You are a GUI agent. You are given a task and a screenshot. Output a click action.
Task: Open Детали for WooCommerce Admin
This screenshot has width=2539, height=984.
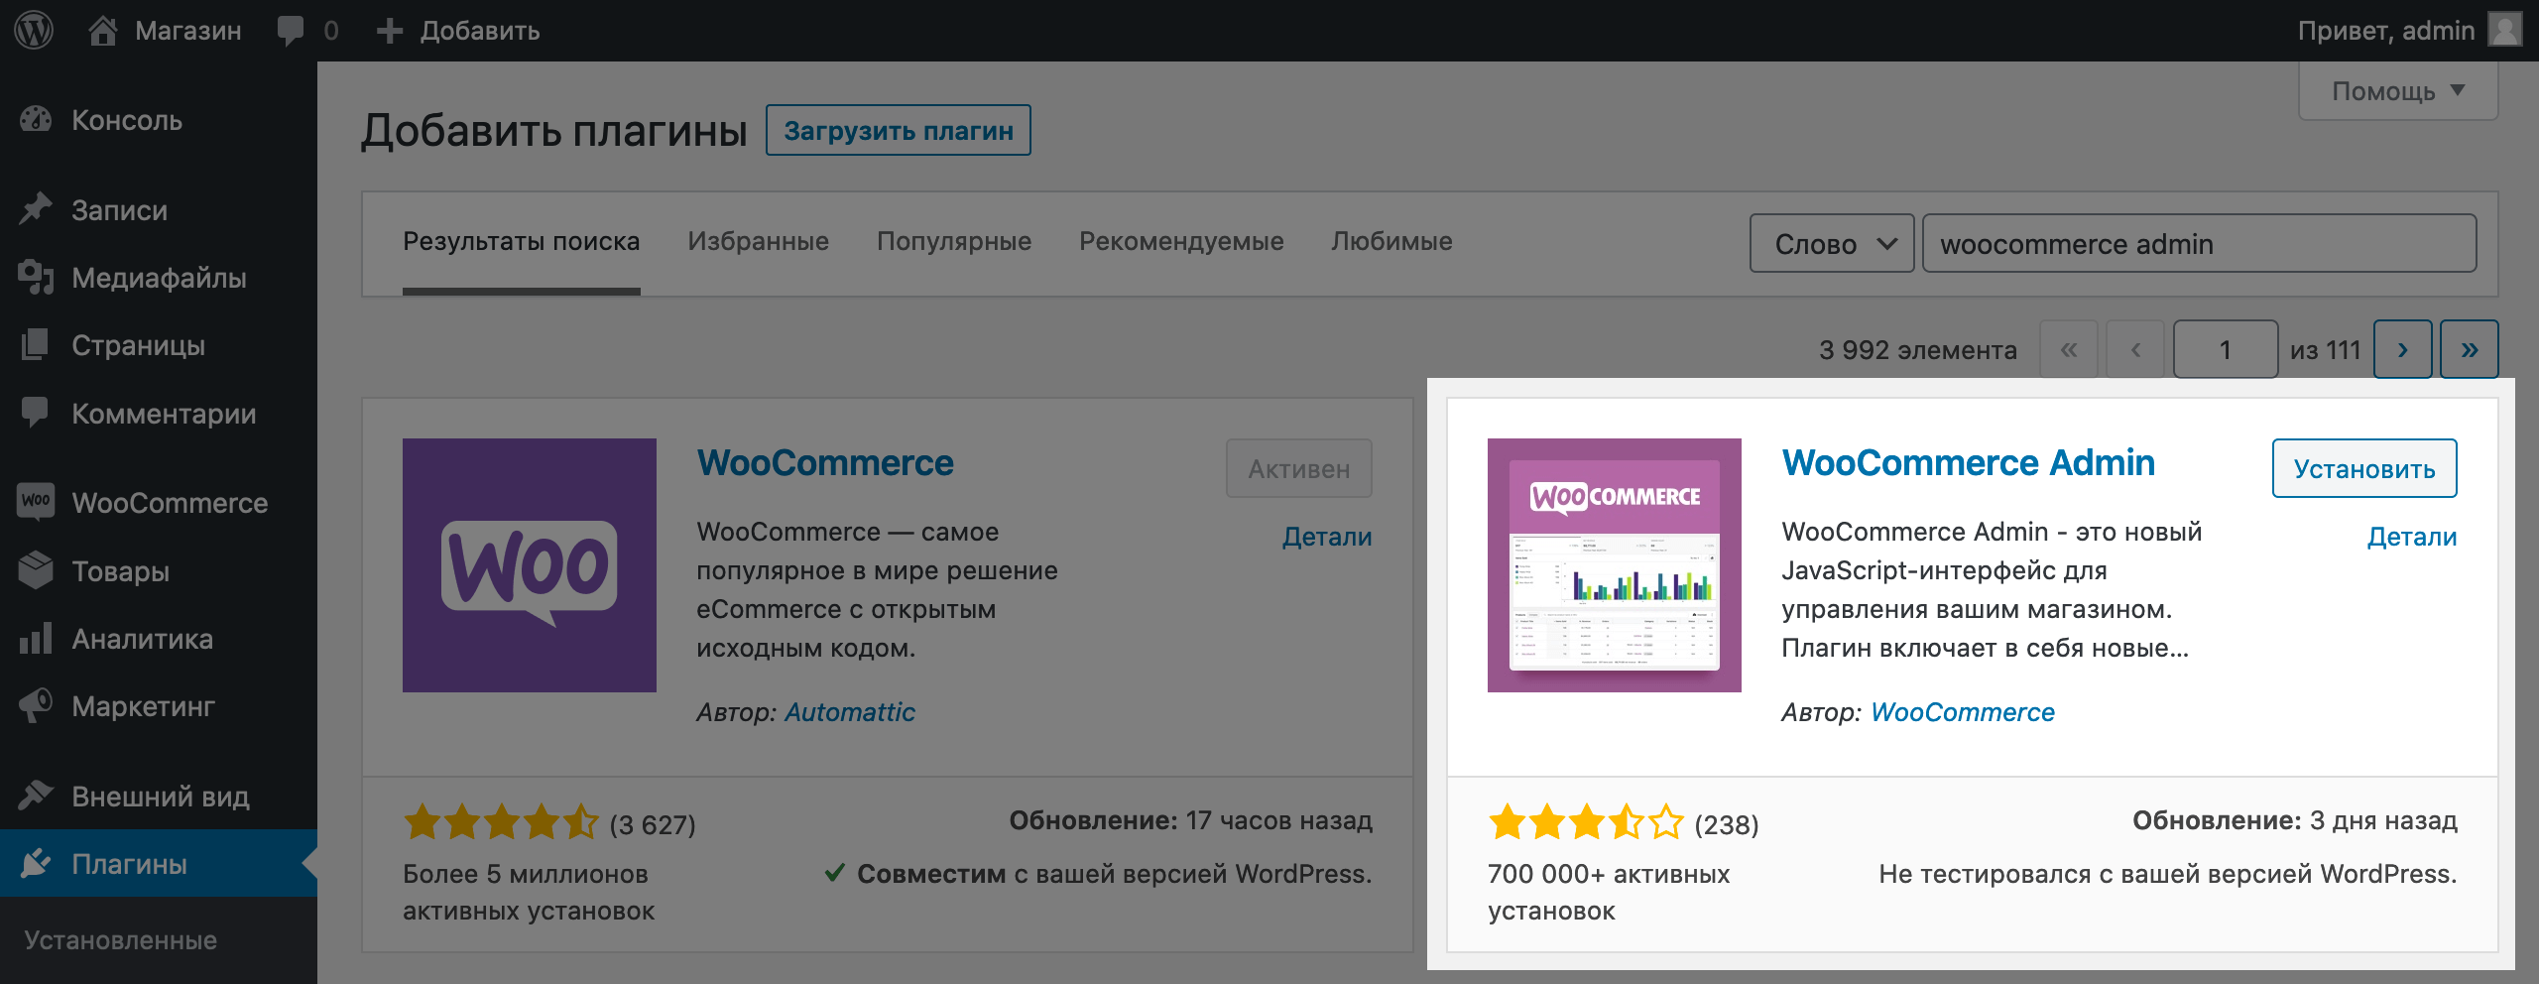(2411, 537)
